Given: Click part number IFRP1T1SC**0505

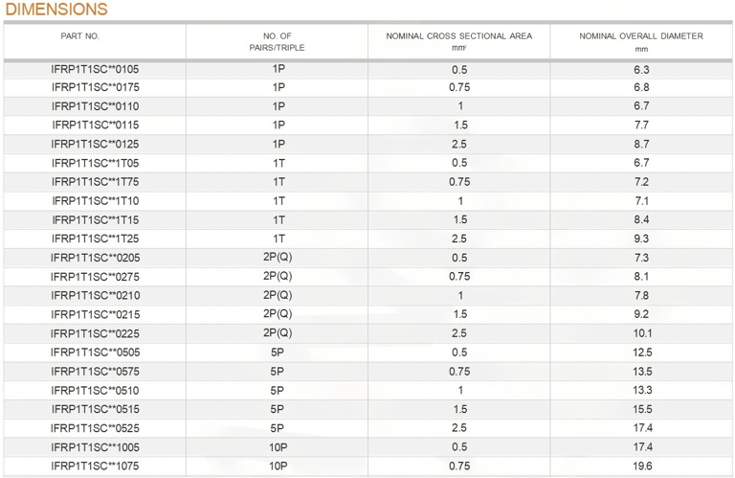Looking at the screenshot, I should [x=95, y=353].
